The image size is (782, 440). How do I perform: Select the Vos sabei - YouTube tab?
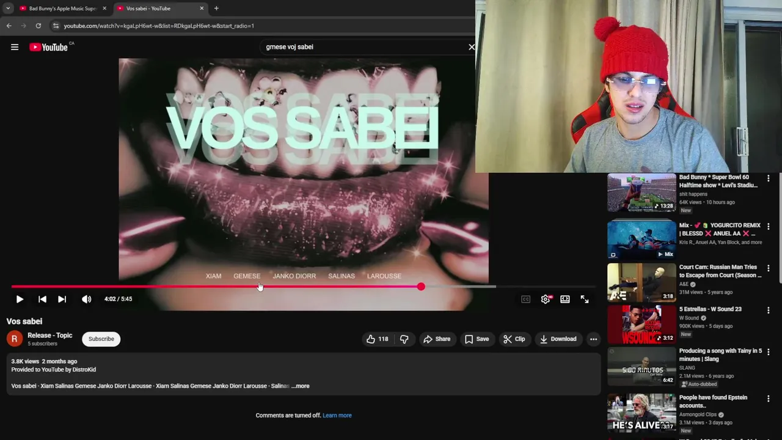pos(160,9)
